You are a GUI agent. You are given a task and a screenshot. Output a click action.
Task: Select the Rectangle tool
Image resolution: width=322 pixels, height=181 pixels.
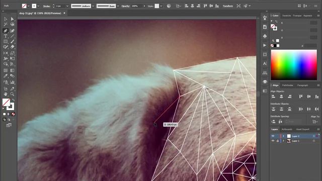pos(6,42)
